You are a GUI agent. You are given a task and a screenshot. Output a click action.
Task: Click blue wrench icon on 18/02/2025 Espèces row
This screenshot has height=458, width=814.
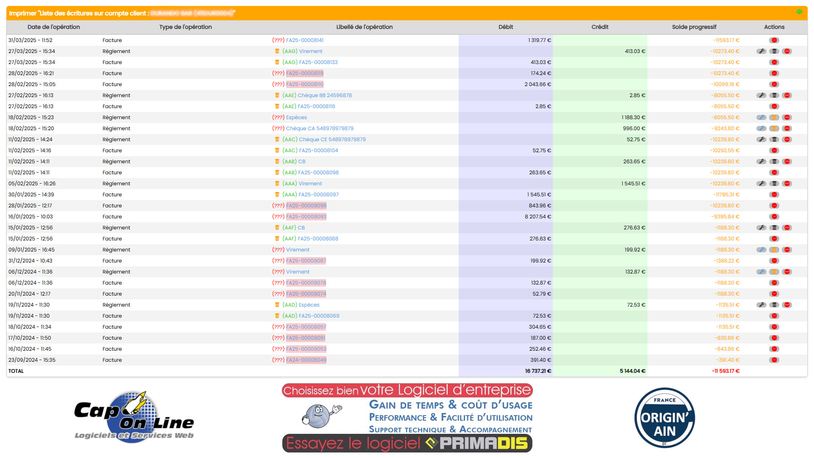(x=761, y=117)
